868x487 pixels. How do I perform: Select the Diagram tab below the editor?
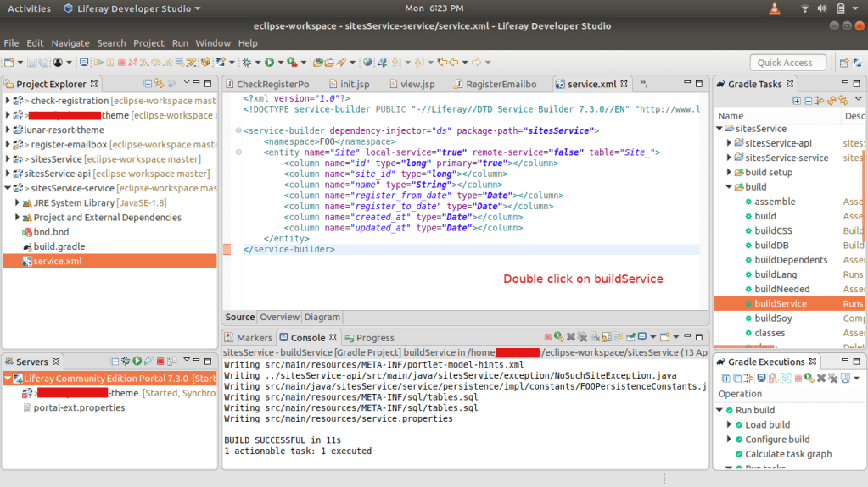pyautogui.click(x=322, y=317)
